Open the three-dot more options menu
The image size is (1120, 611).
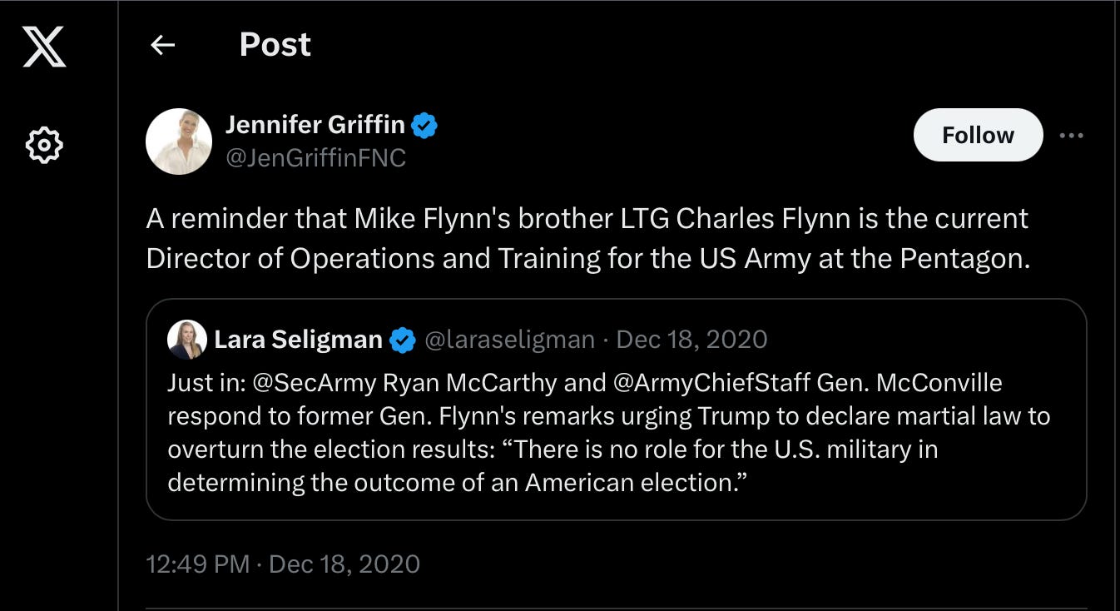coord(1071,136)
